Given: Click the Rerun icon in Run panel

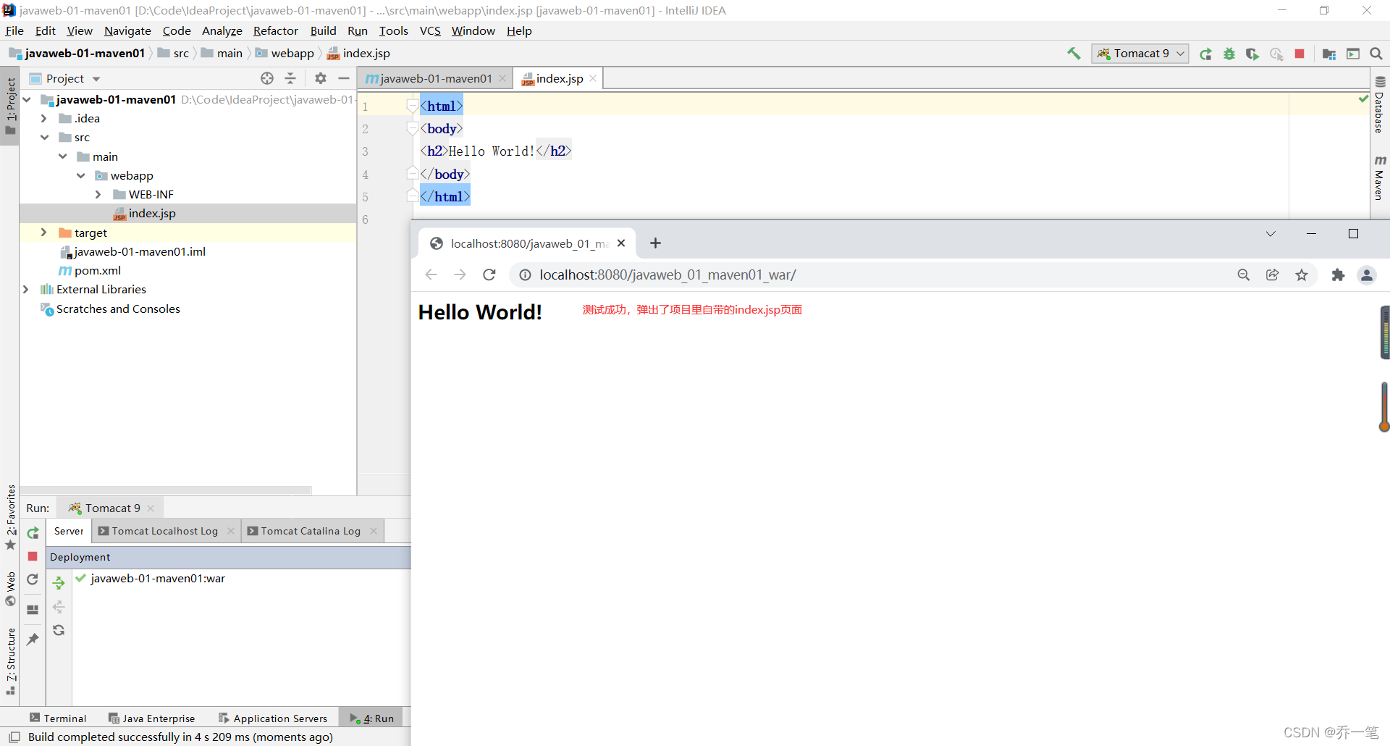Looking at the screenshot, I should pyautogui.click(x=33, y=533).
